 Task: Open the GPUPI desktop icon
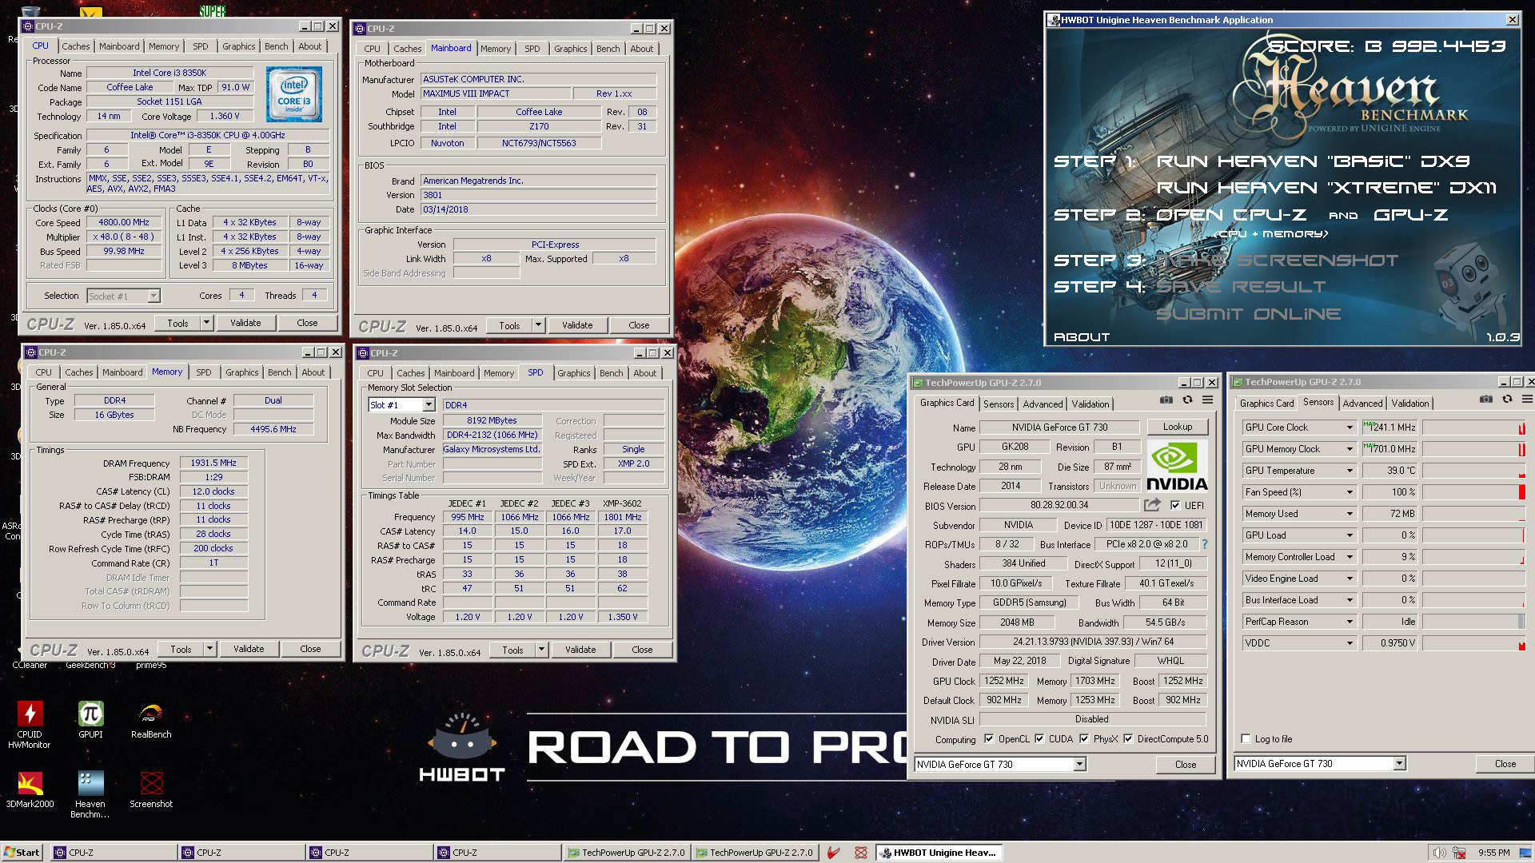90,719
